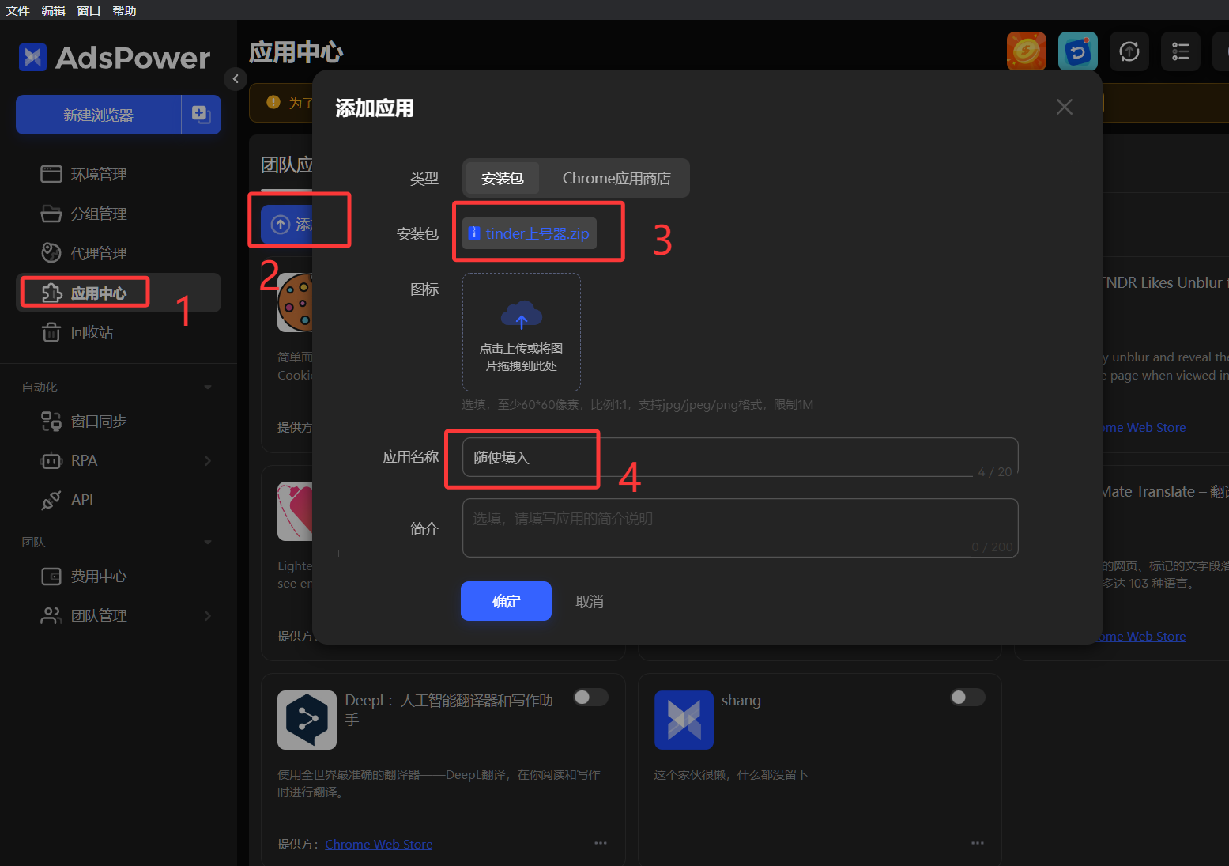Open the task list icon in header

pyautogui.click(x=1180, y=51)
